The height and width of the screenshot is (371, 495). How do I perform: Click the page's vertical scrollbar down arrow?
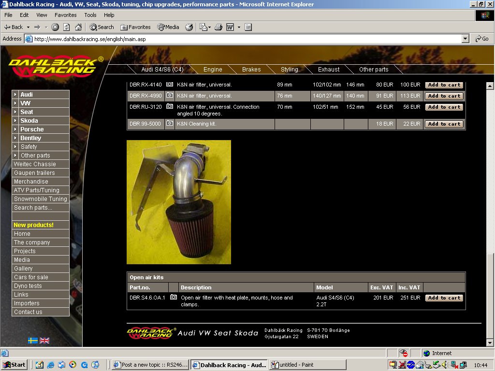coord(490,342)
